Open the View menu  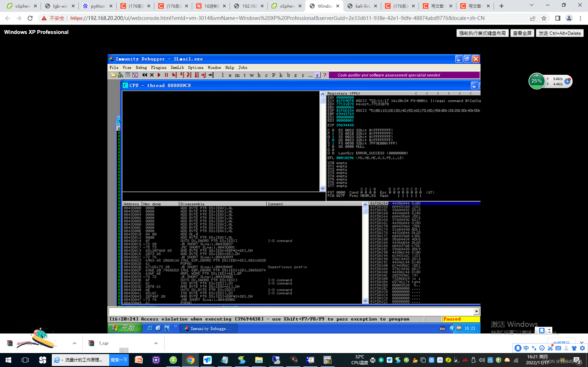coord(127,68)
